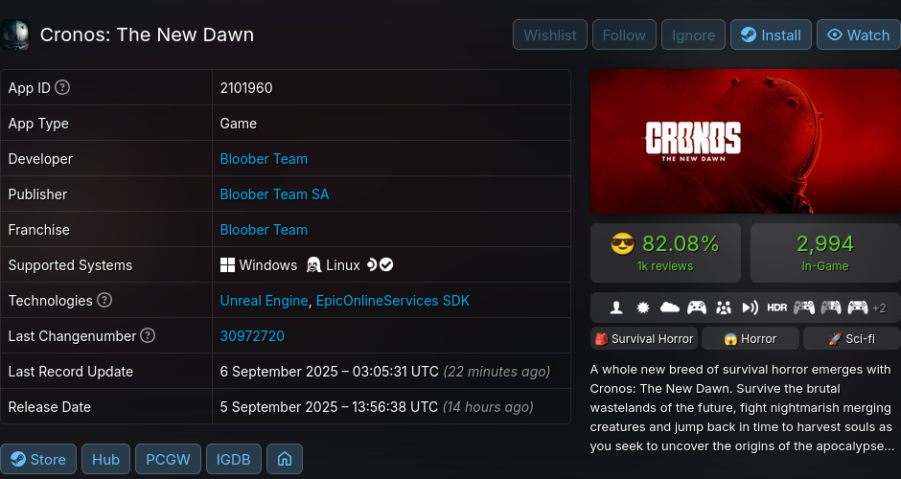This screenshot has height=479, width=901.
Task: Open the Technologies help question mark
Action: pos(104,300)
